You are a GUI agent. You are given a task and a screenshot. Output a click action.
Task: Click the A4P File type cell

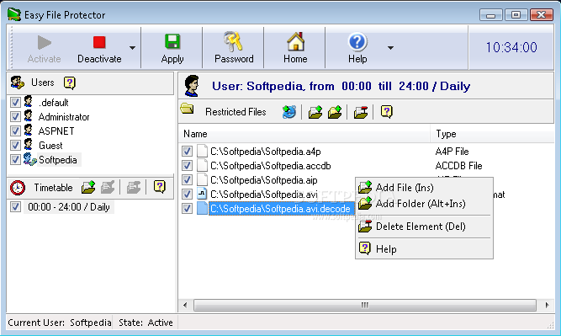pyautogui.click(x=453, y=152)
